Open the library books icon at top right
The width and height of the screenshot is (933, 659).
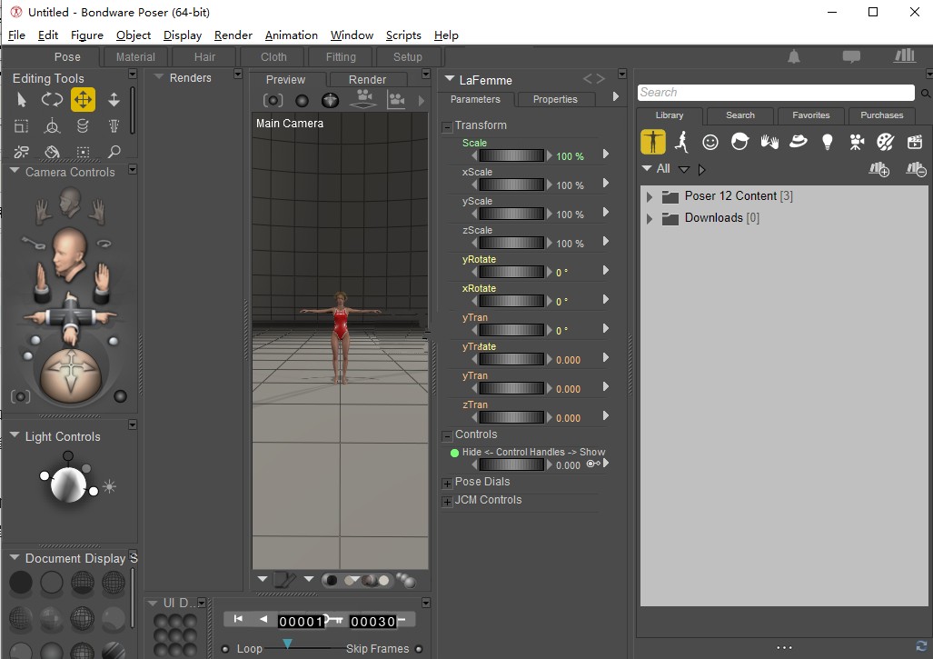(905, 56)
